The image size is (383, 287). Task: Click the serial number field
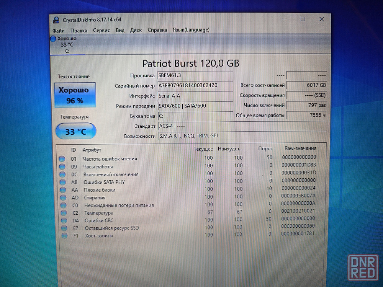click(x=195, y=85)
